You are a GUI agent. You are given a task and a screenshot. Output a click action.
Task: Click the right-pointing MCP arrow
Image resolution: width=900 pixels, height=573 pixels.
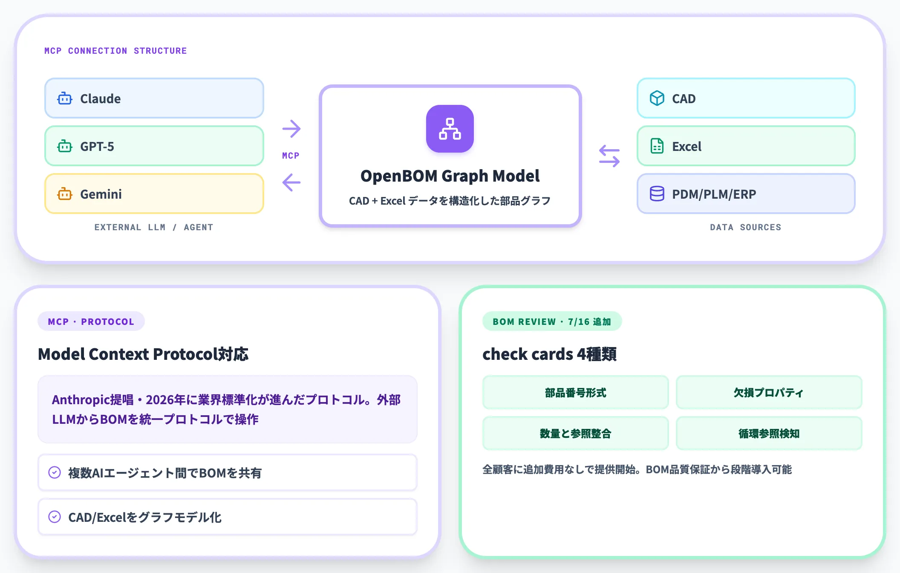coord(291,129)
